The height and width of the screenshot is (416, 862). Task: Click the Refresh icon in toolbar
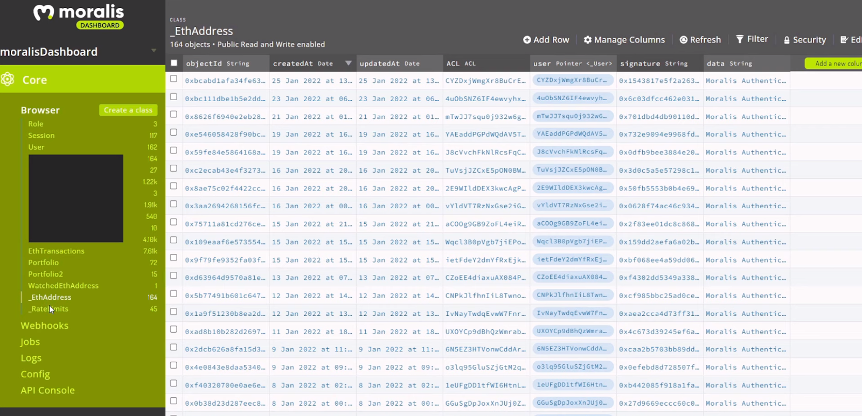point(684,40)
